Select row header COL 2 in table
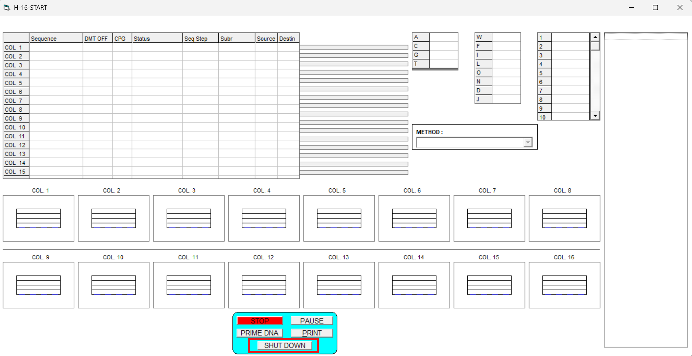 click(x=16, y=56)
